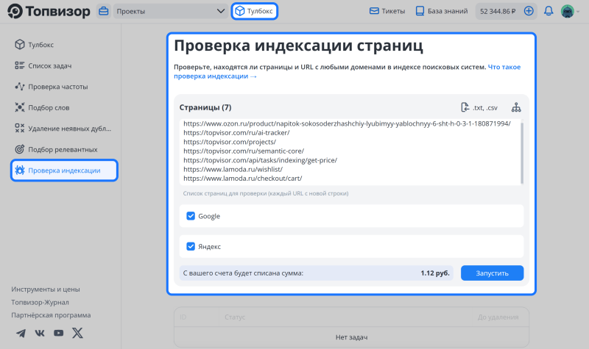Image resolution: width=589 pixels, height=349 pixels.
Task: Open the YouTube social icon
Action: pos(59,333)
